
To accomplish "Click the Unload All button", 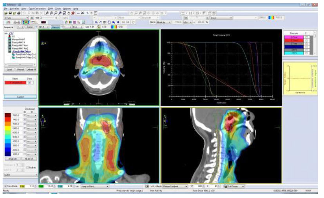I will 31,69.
